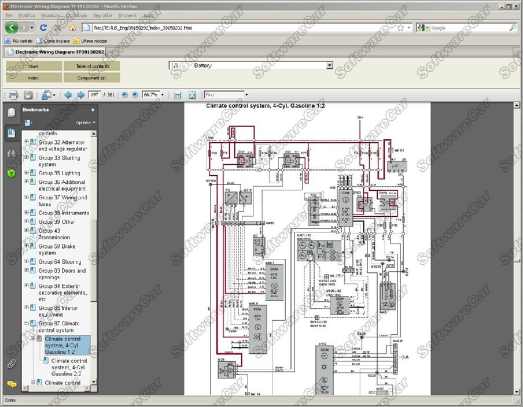Click the Component list button
Viewport: 523px width, 407px height.
tap(92, 77)
